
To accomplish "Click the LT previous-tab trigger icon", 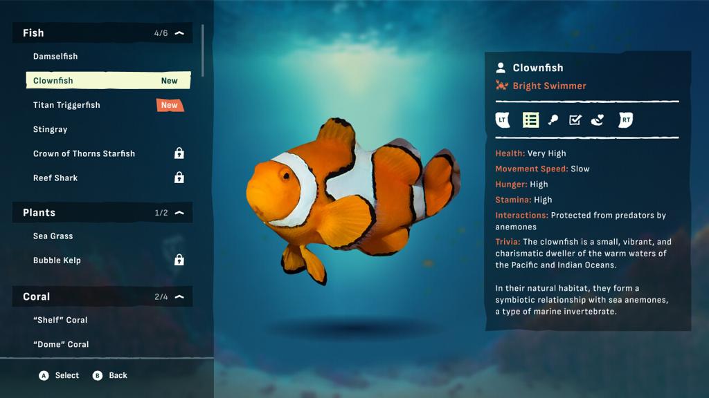I will 503,120.
